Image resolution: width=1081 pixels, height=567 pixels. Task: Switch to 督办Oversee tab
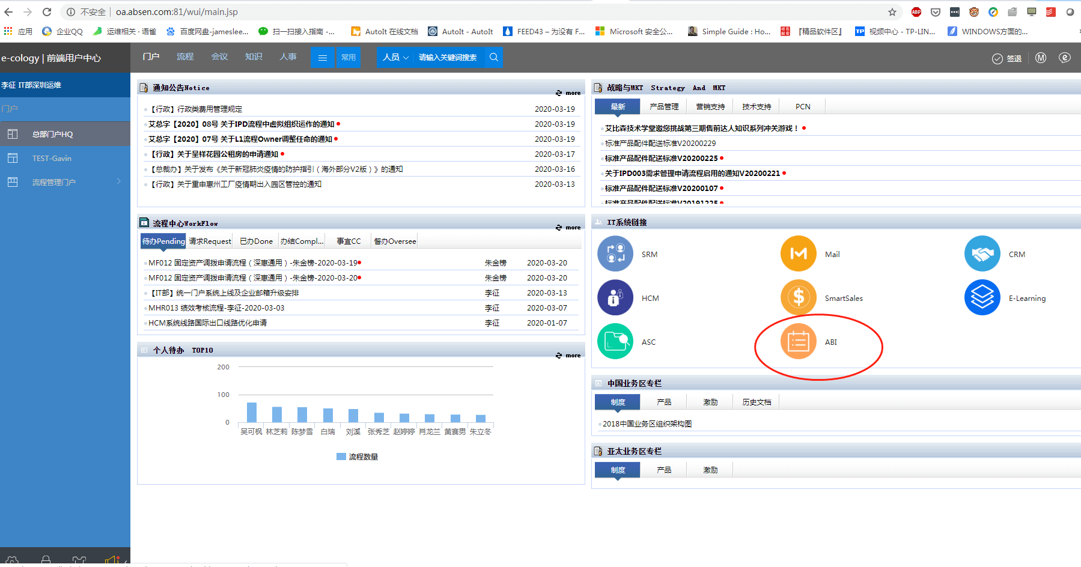(395, 241)
